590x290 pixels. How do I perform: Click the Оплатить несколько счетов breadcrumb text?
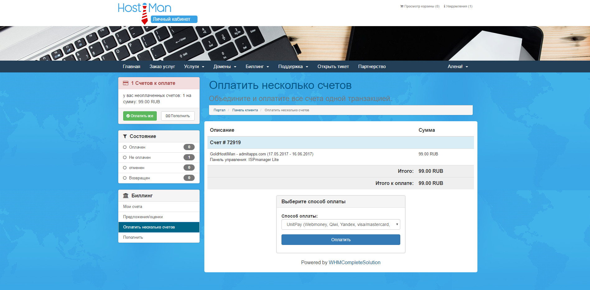pyautogui.click(x=287, y=110)
